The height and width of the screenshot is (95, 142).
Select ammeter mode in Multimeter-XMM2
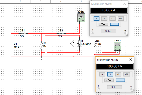[x=102, y=74]
